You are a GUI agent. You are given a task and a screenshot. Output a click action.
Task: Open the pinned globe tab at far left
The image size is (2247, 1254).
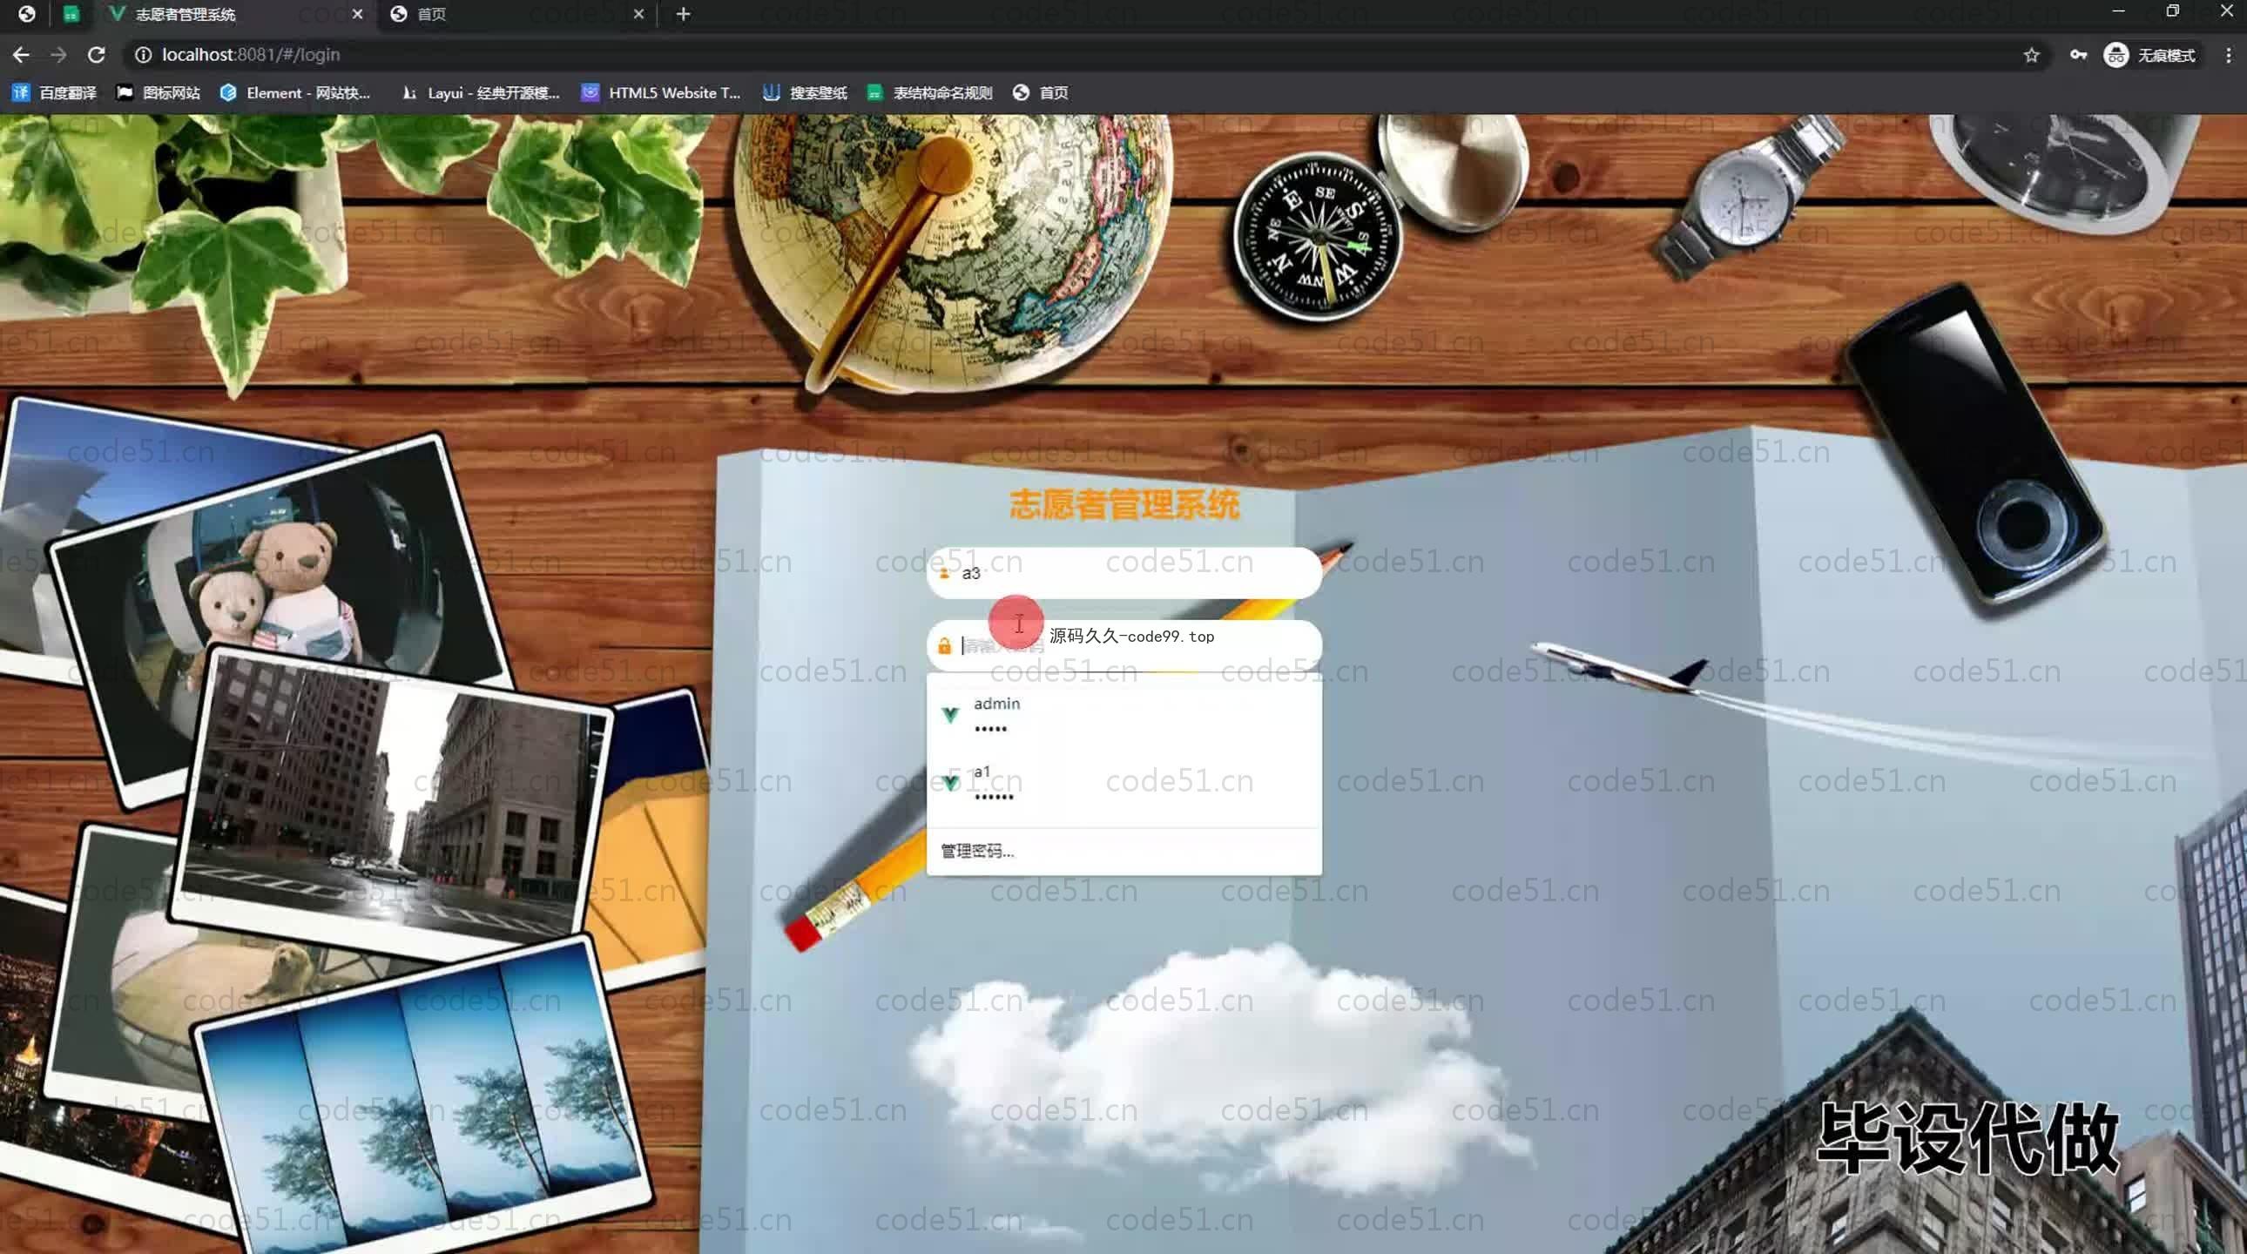(x=26, y=14)
